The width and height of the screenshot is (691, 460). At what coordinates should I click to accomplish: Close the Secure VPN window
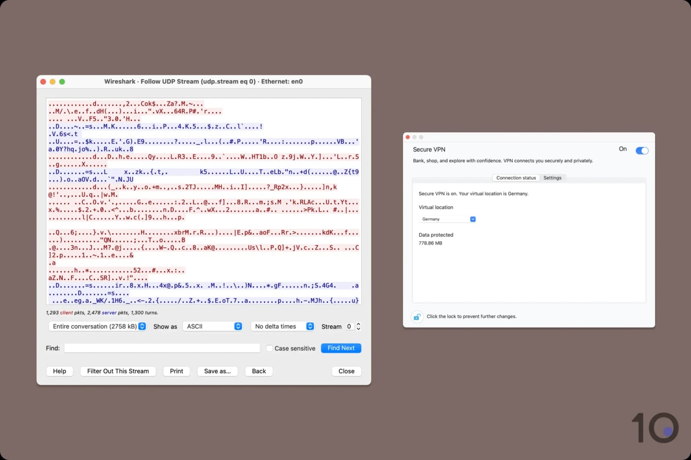coord(408,137)
